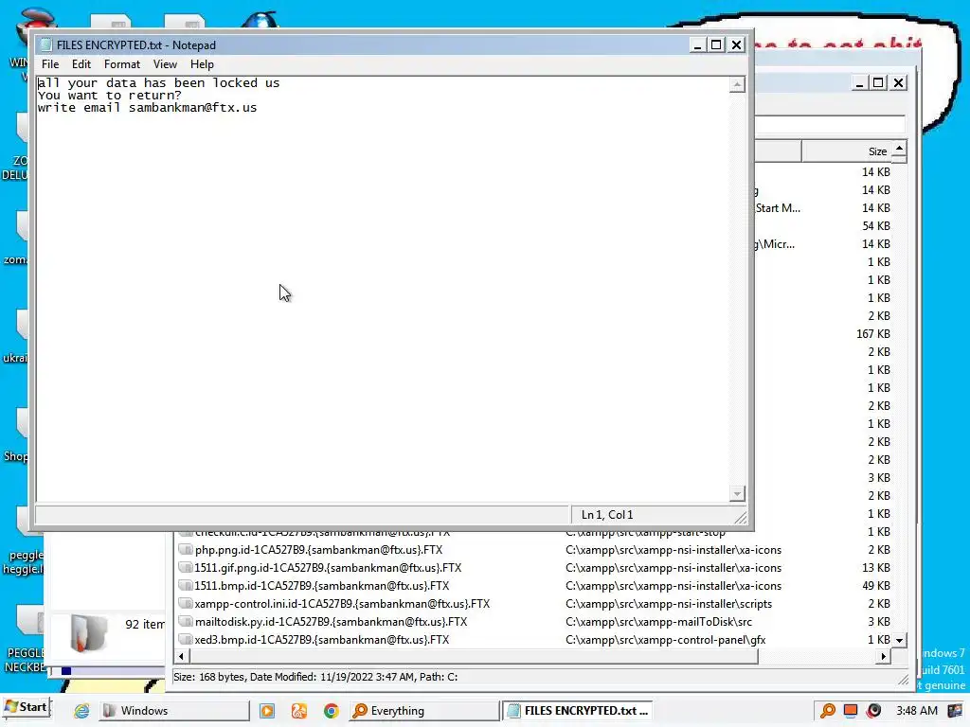Select 1511.gif.png encrypted file in Everything

pos(534,568)
